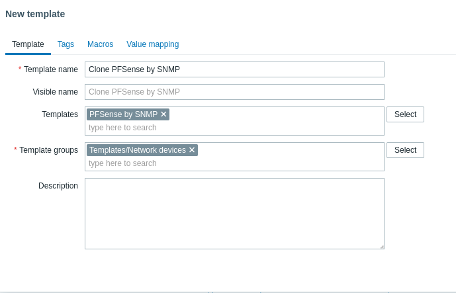Remove the Templates/Network devices group tag
The width and height of the screenshot is (456, 293).
click(192, 150)
